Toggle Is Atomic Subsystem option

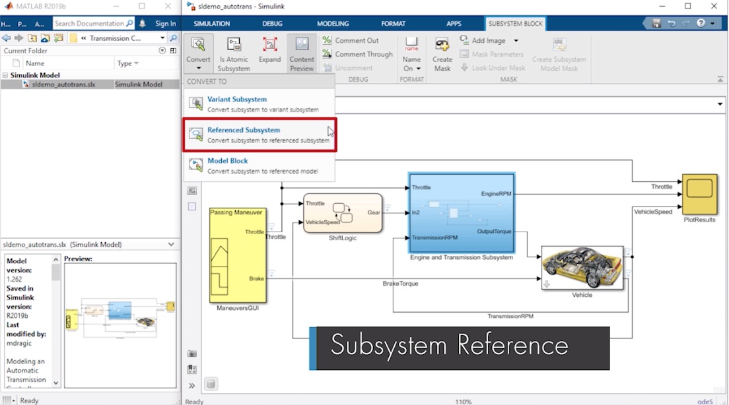click(233, 54)
